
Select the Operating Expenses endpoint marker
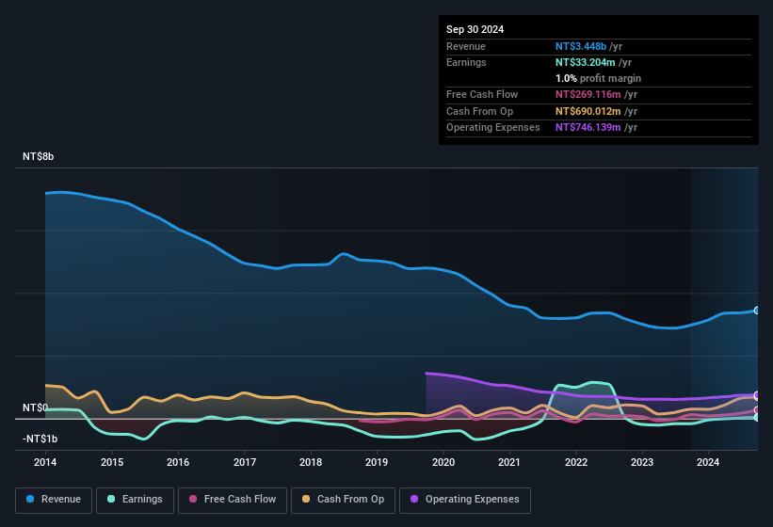click(757, 395)
